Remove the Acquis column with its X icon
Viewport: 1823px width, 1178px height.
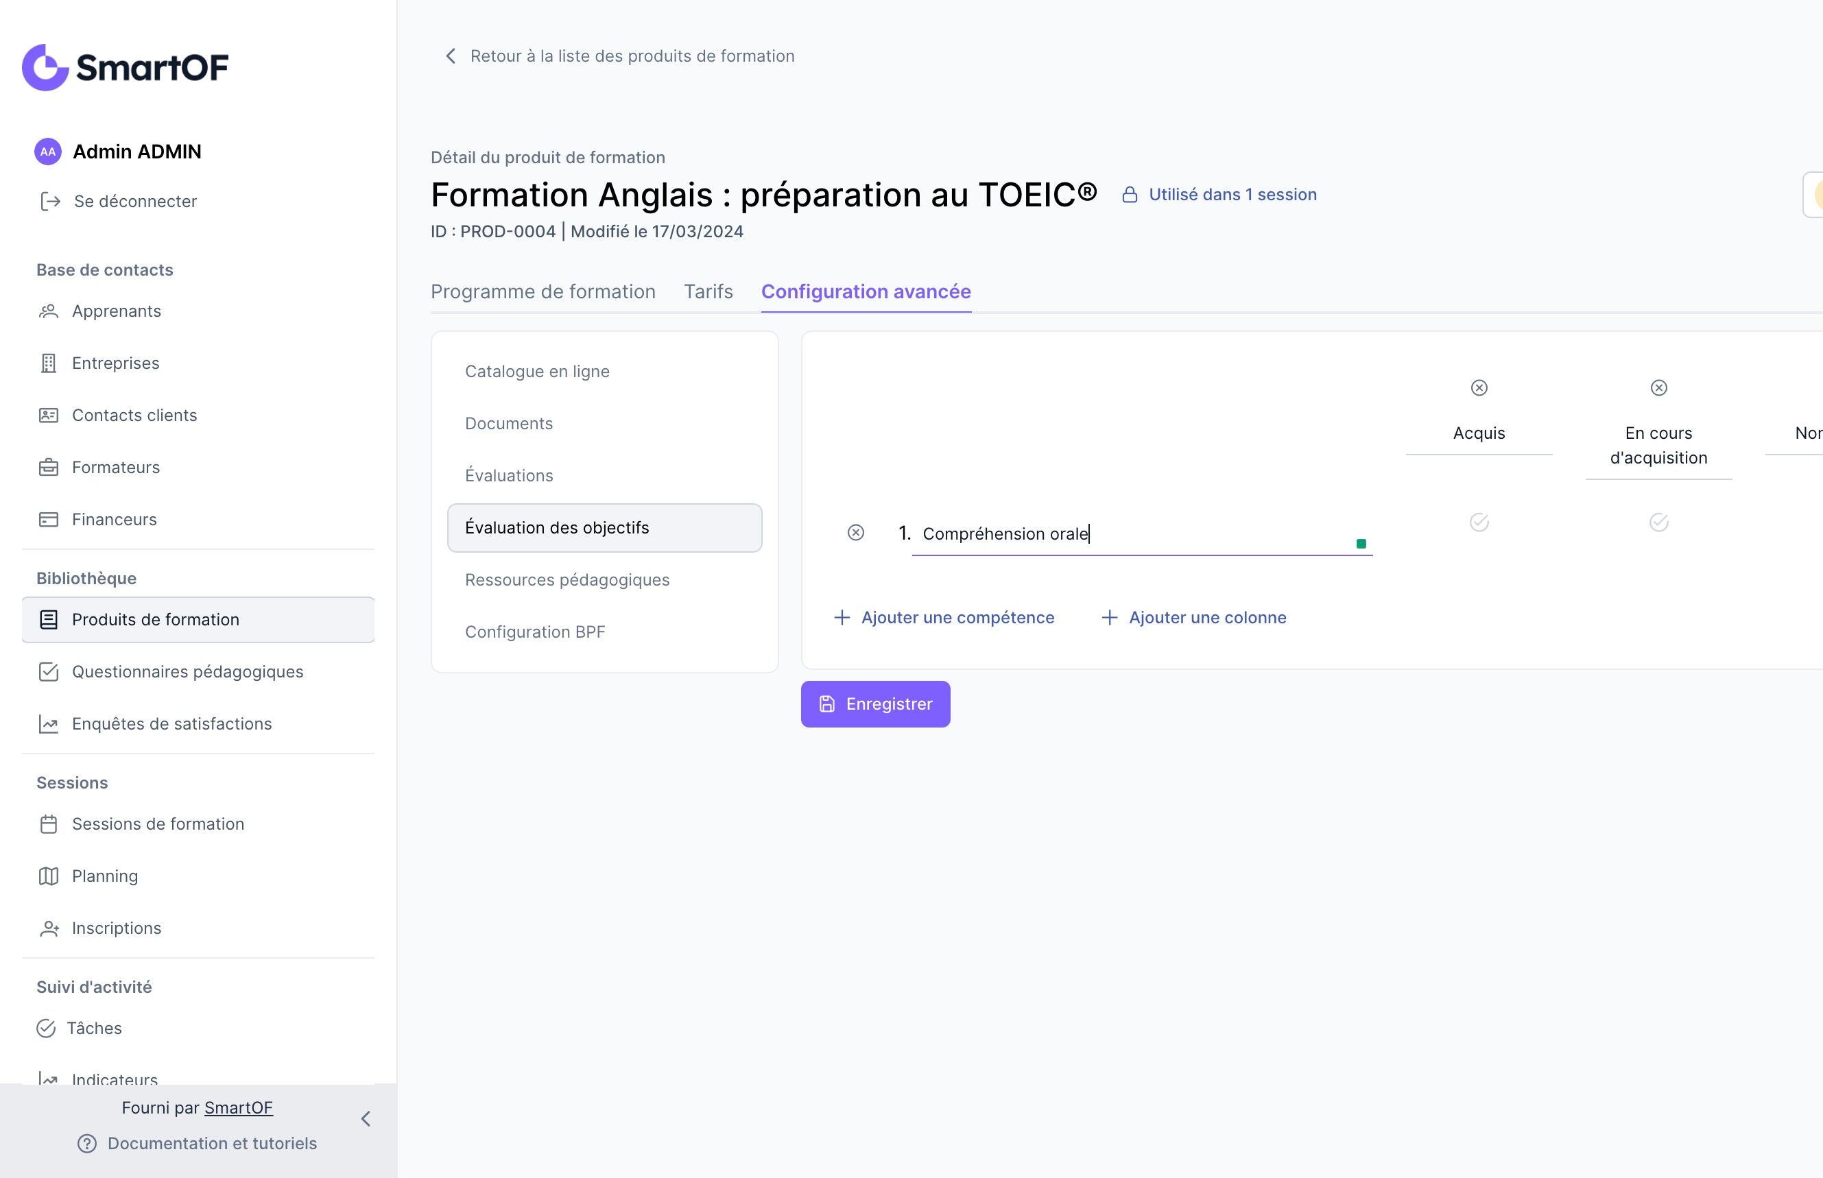[1479, 388]
